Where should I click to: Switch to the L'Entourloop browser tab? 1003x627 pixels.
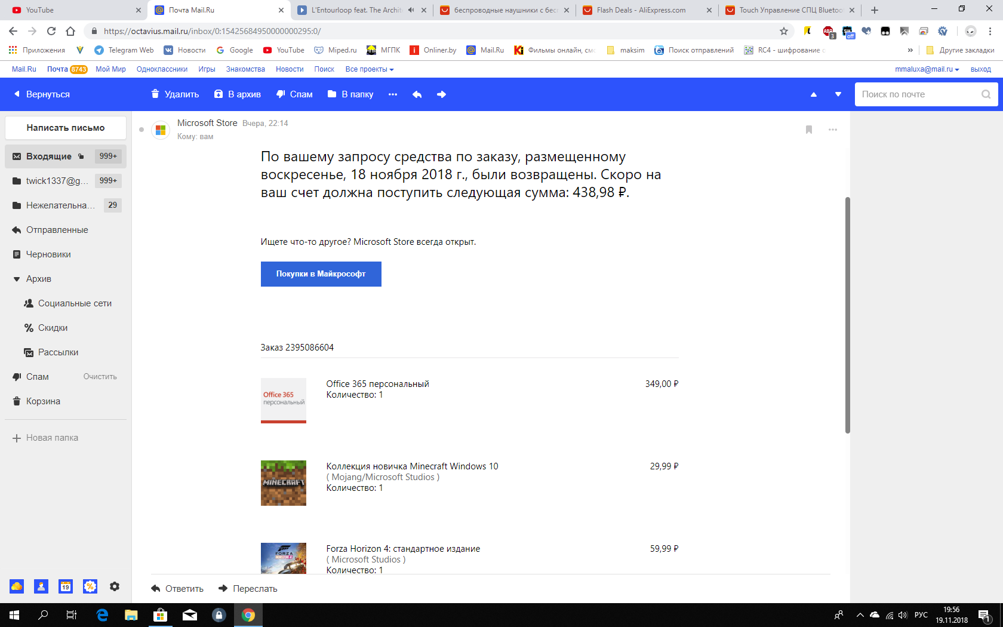click(361, 10)
